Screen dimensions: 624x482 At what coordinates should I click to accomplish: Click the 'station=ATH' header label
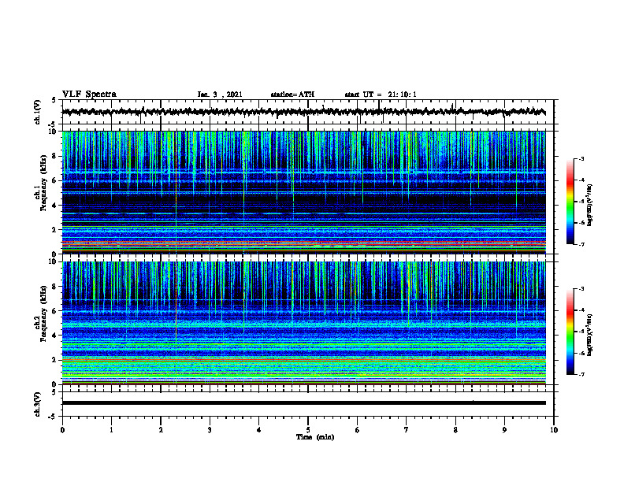(x=292, y=95)
